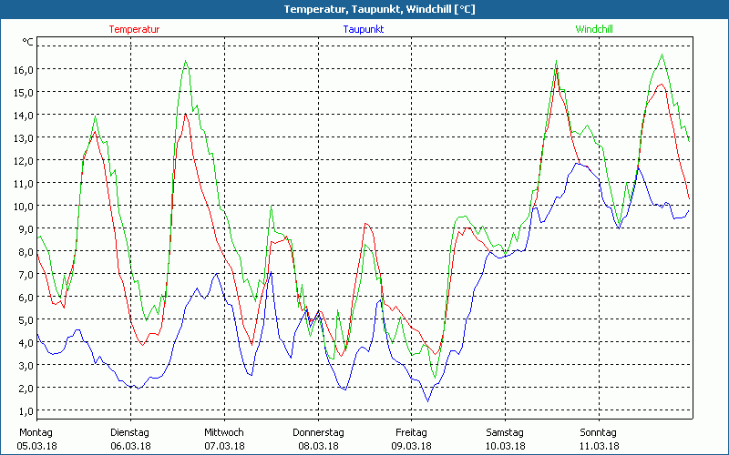Select the Montag day label

click(36, 432)
